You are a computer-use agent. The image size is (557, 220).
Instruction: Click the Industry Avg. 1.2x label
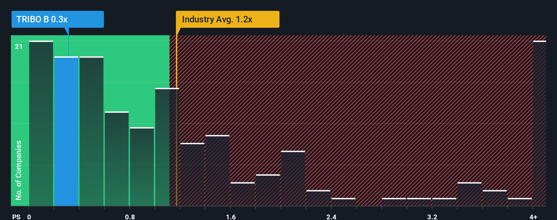[228, 19]
